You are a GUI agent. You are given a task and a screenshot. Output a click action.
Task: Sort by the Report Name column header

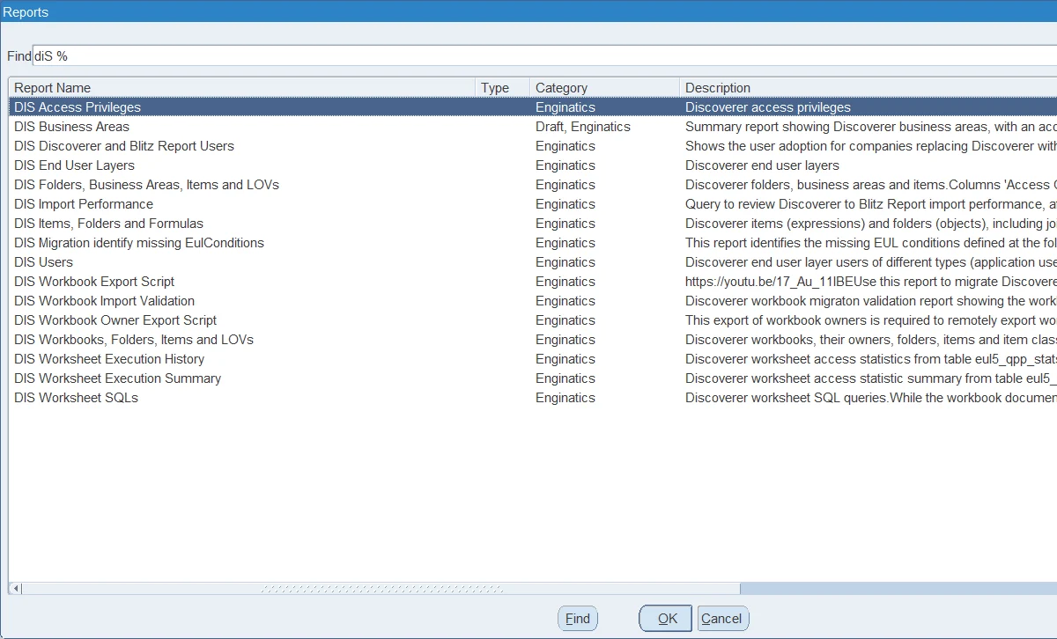click(x=242, y=88)
